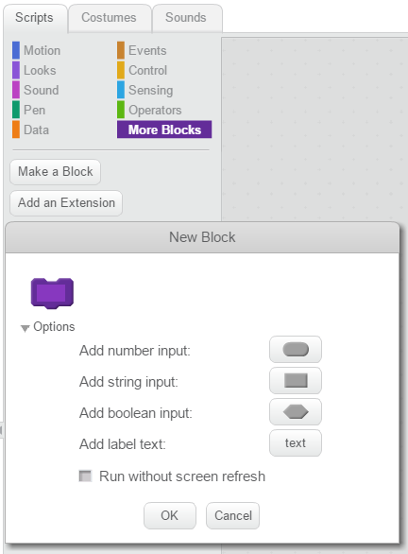Viewport: 408px width, 554px height.
Task: Add label text to the block
Action: point(296,442)
